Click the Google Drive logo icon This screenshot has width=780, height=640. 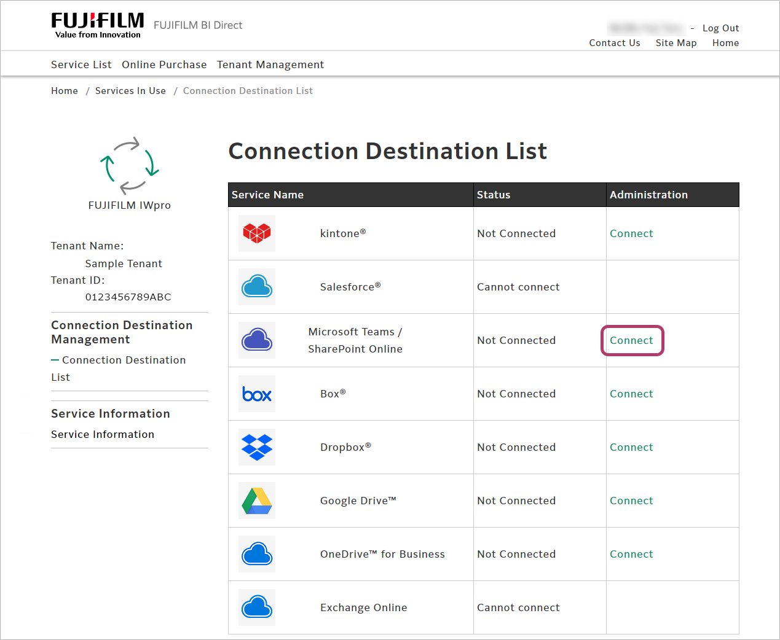coord(257,501)
